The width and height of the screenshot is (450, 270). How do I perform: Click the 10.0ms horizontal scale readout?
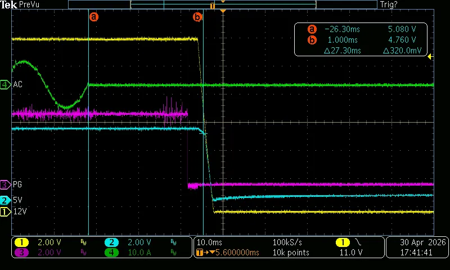(209, 242)
